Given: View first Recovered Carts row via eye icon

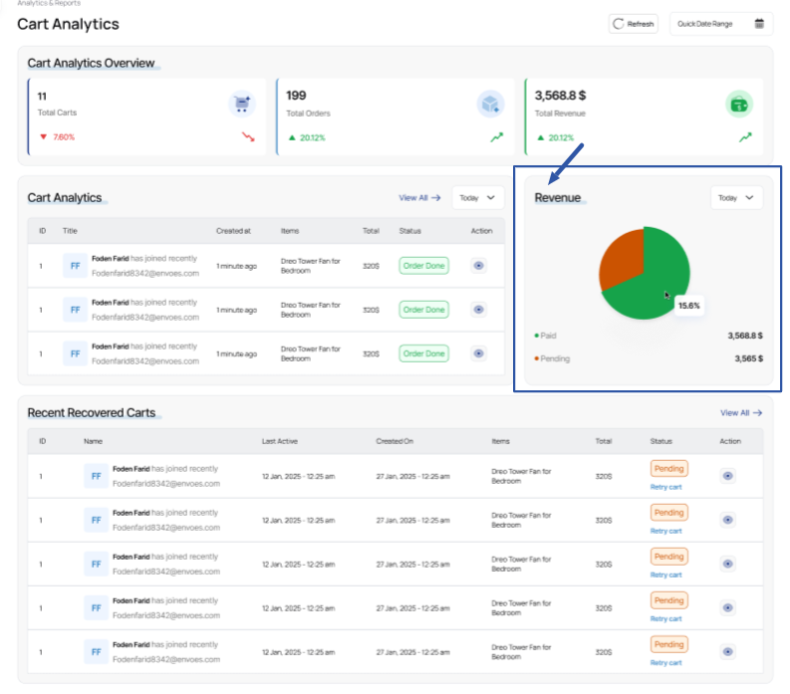Looking at the screenshot, I should pos(727,476).
